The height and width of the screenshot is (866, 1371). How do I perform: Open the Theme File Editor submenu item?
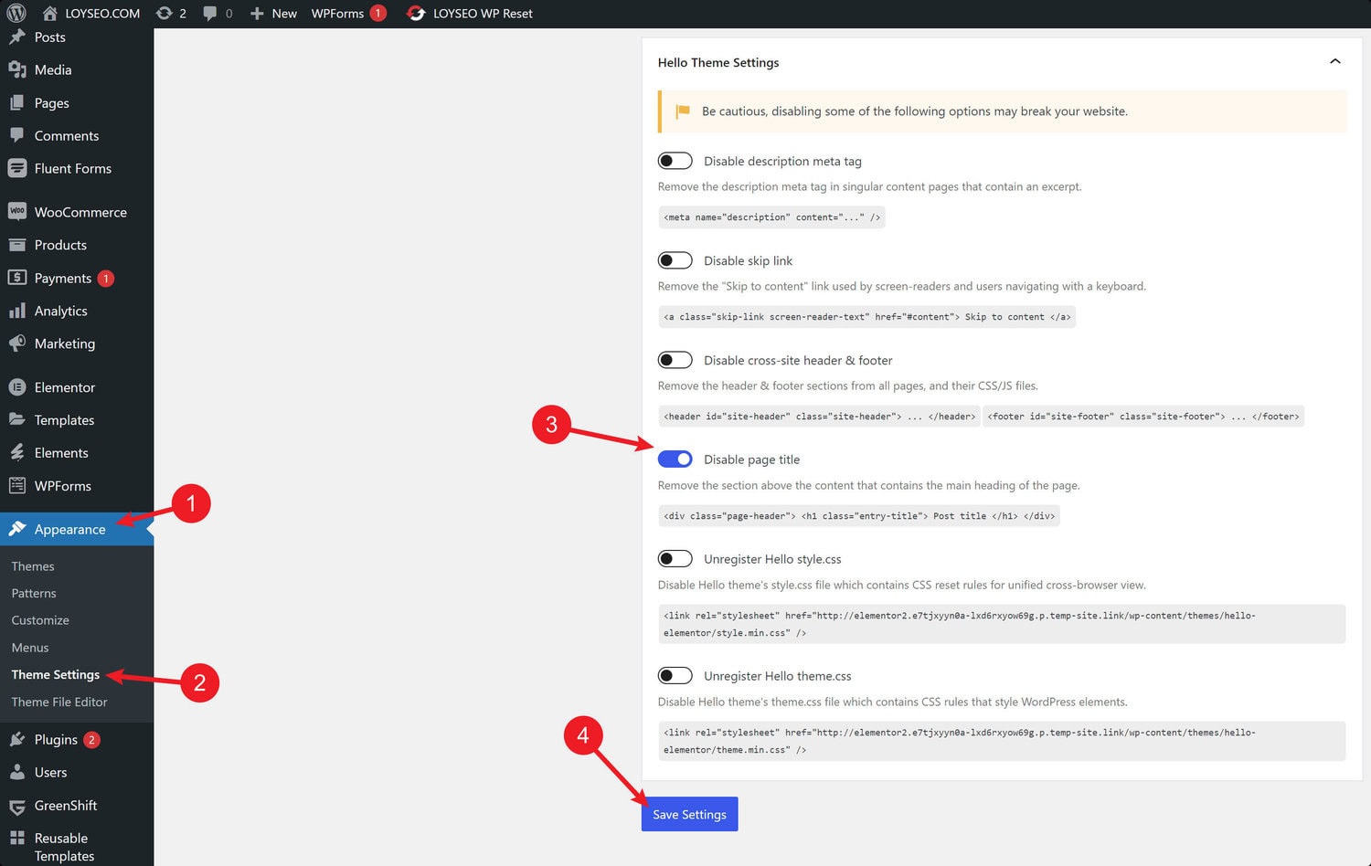59,702
